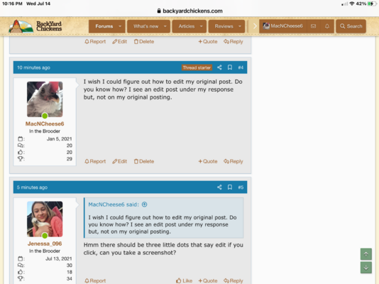
Task: Edit post #4 from MacNCheese6
Action: tap(120, 161)
